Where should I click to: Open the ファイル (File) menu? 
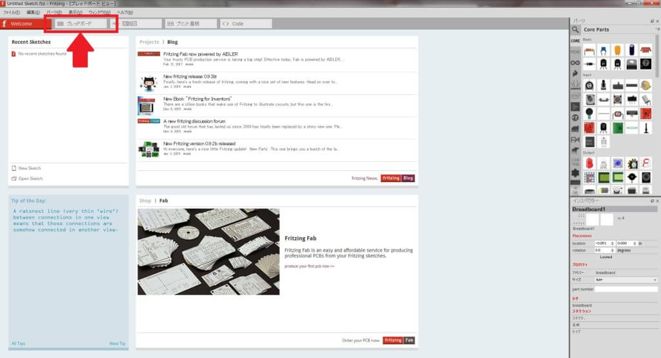click(x=12, y=12)
